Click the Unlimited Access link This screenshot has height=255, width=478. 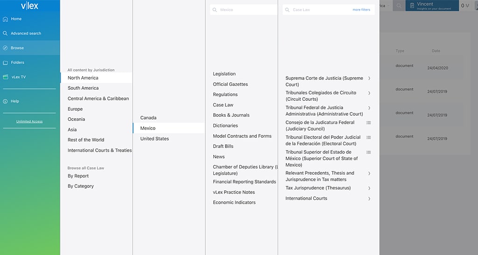pyautogui.click(x=29, y=121)
